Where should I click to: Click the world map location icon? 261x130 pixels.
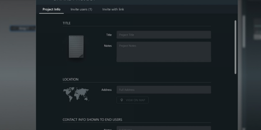76,95
